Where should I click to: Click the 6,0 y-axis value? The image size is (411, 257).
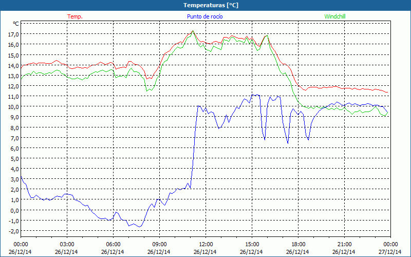pos(15,148)
